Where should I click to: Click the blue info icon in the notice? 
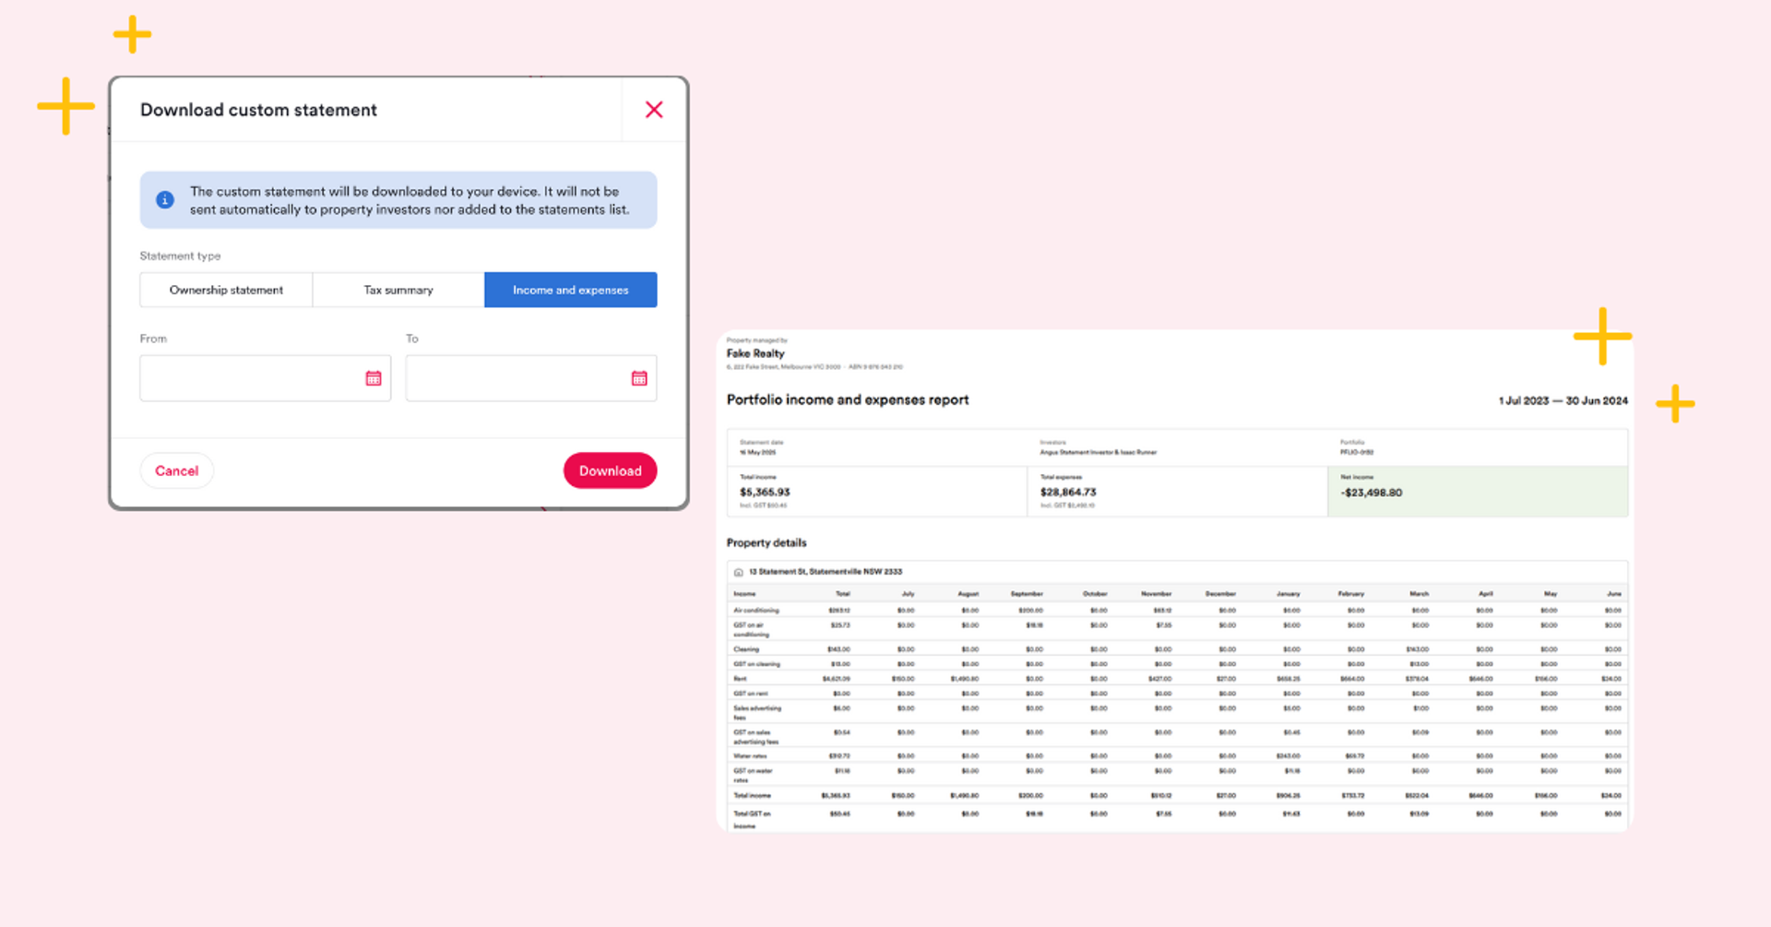[x=165, y=199]
